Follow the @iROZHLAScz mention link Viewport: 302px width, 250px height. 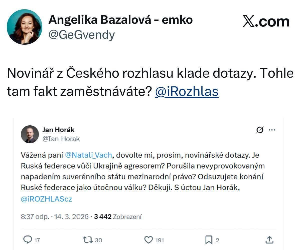[x=47, y=199]
